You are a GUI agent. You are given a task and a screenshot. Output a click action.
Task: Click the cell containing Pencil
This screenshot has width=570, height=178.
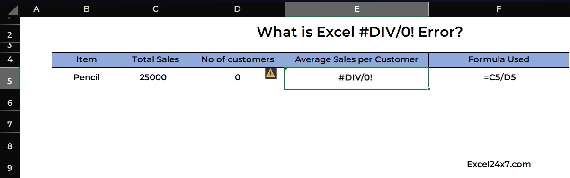coord(86,78)
